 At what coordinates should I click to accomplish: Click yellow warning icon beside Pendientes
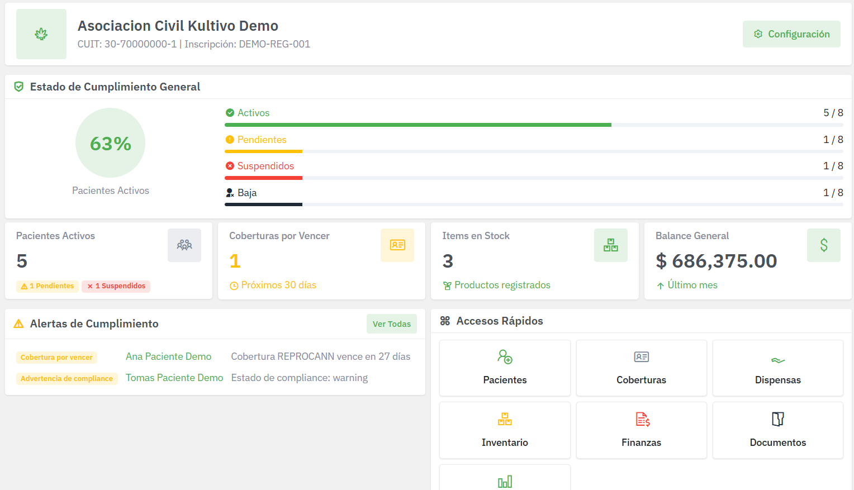click(230, 140)
